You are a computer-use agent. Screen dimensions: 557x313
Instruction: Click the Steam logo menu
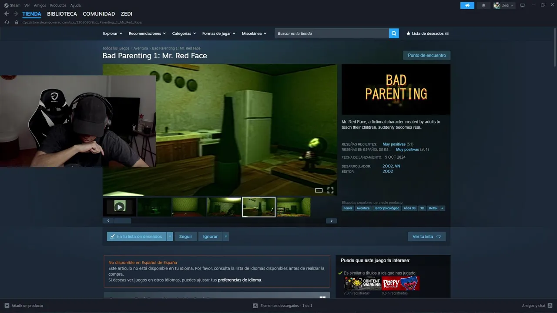pyautogui.click(x=12, y=5)
